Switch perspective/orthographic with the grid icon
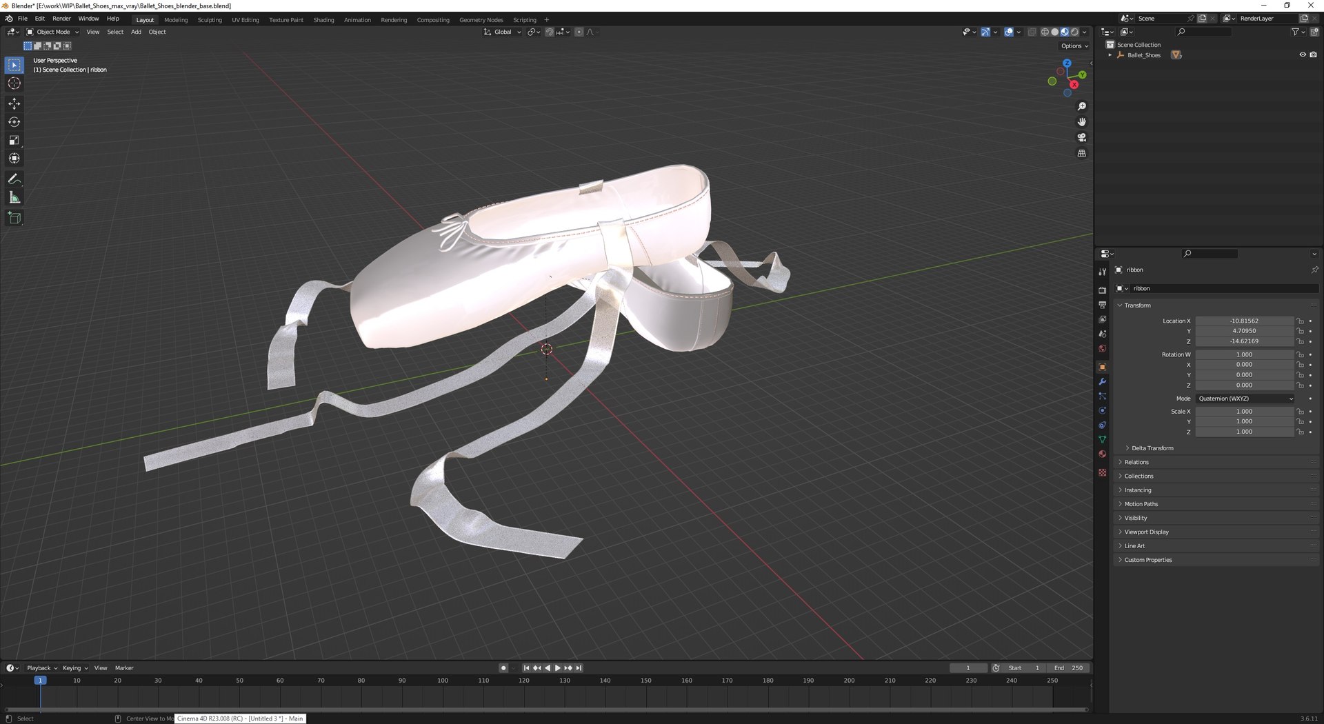Screen dimensions: 1324x724 tap(1081, 154)
